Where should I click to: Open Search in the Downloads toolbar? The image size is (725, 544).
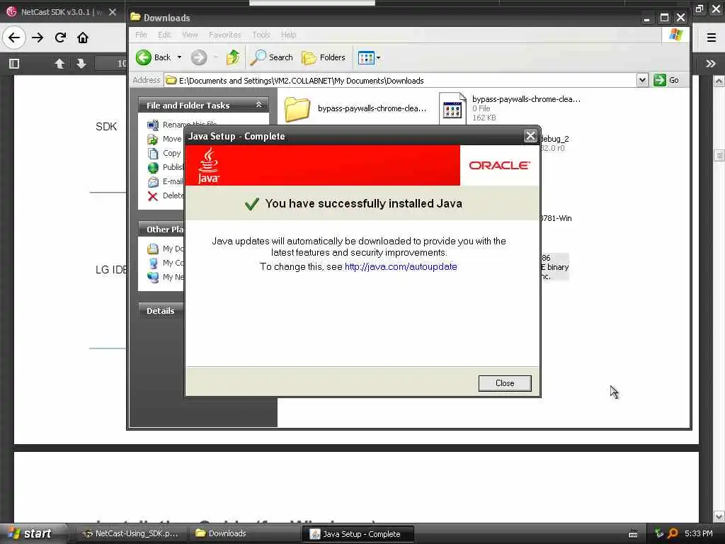(x=271, y=57)
